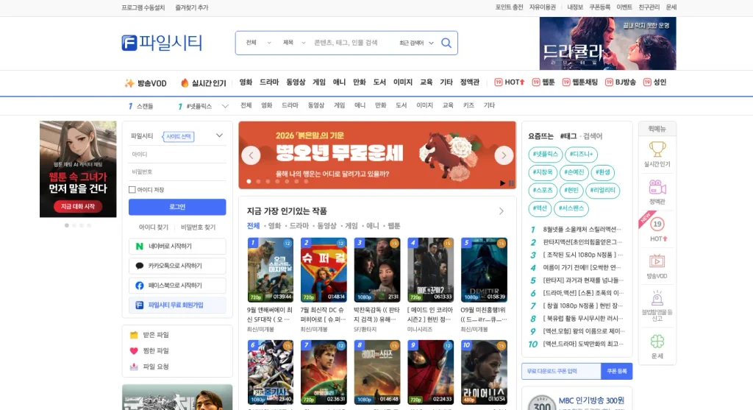Open the 제목 search field dropdown

click(294, 43)
